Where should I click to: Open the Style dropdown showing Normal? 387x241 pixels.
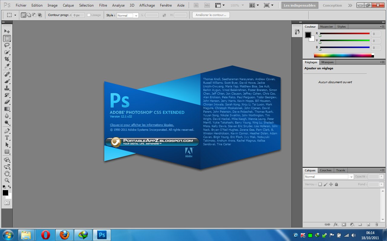coord(128,15)
